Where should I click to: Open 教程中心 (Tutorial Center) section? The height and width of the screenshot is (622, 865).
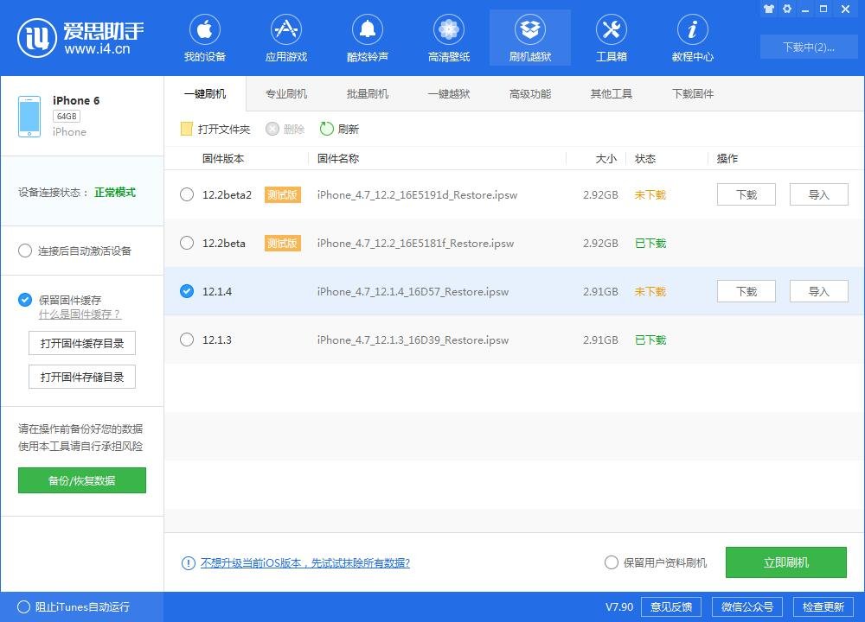point(692,37)
